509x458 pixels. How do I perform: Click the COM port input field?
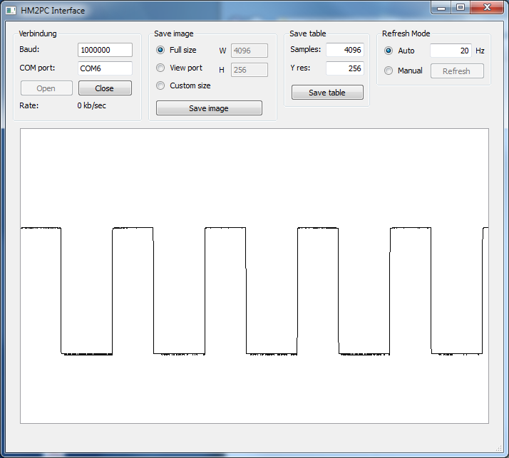coord(105,68)
